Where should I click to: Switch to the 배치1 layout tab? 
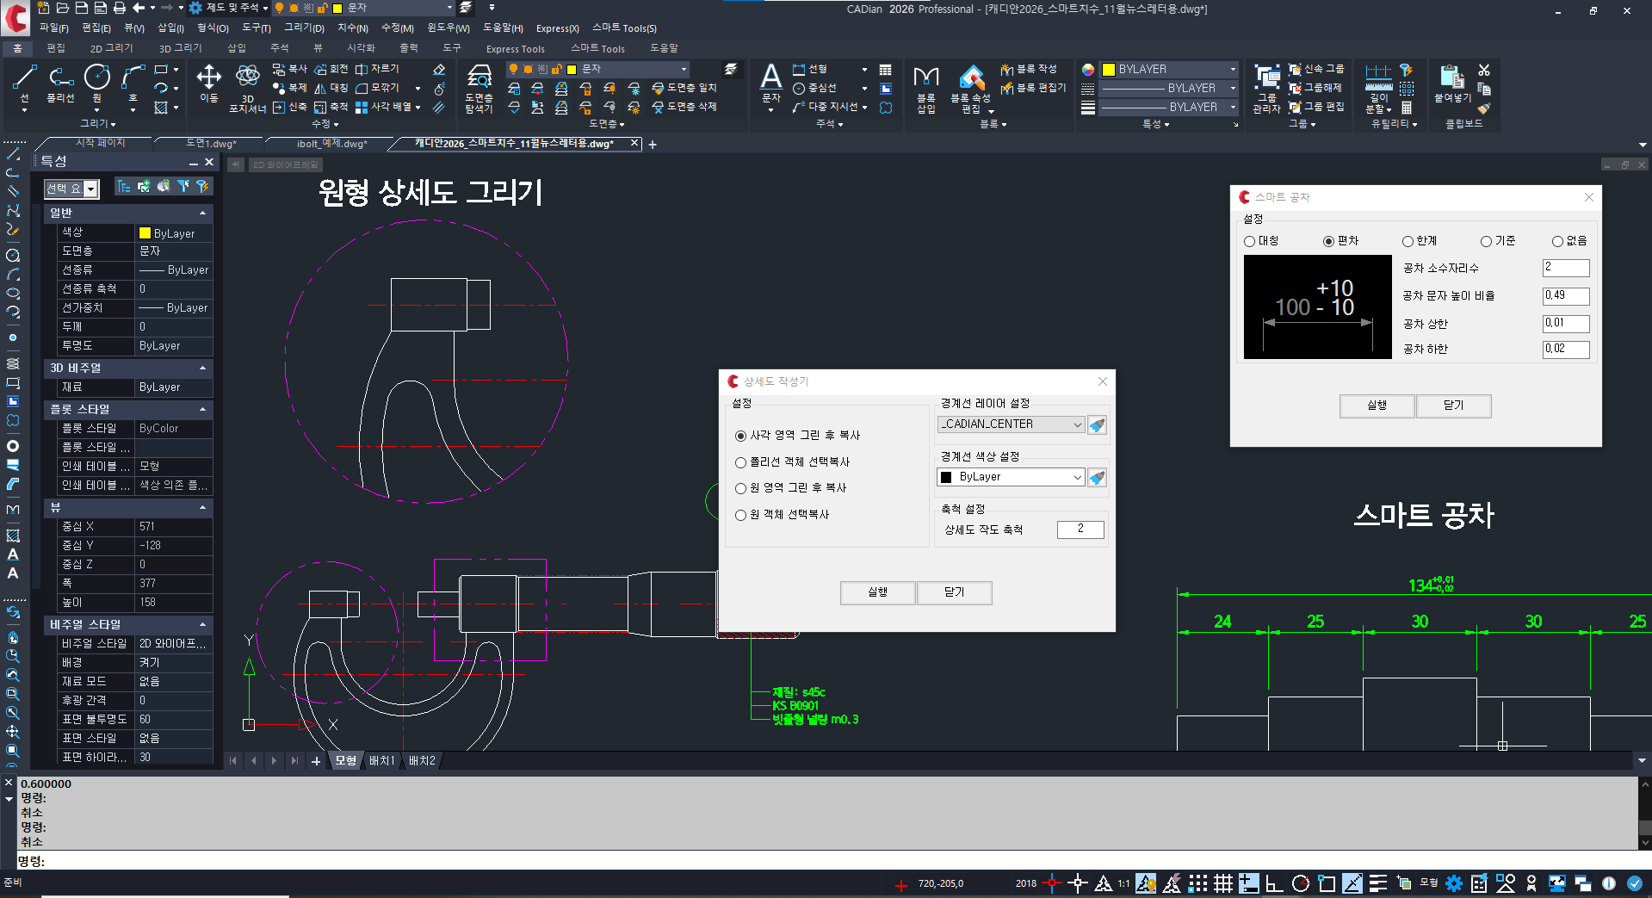pyautogui.click(x=381, y=761)
